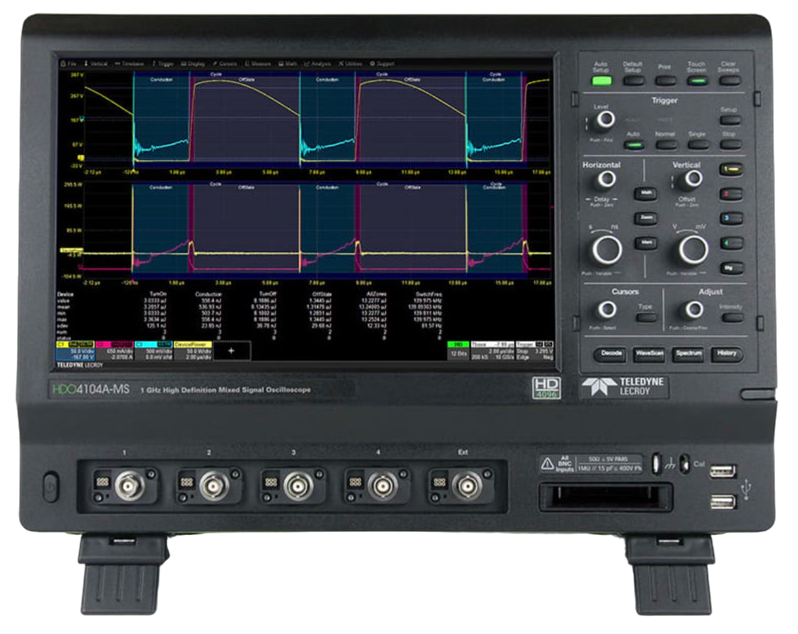Screen dimensions: 798x634
Task: Open the C1 channel descriptor box
Action: pyautogui.click(x=75, y=350)
